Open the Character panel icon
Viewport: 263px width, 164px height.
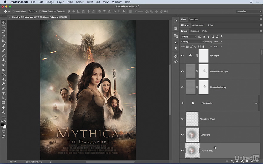[176, 43]
